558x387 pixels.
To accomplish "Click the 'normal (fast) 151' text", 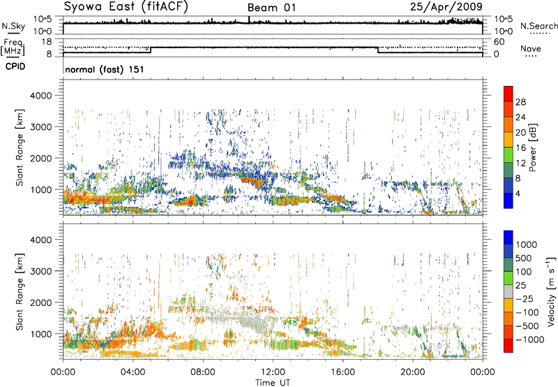I will [105, 69].
